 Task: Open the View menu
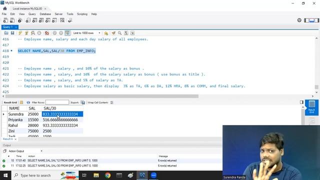tap(21, 14)
